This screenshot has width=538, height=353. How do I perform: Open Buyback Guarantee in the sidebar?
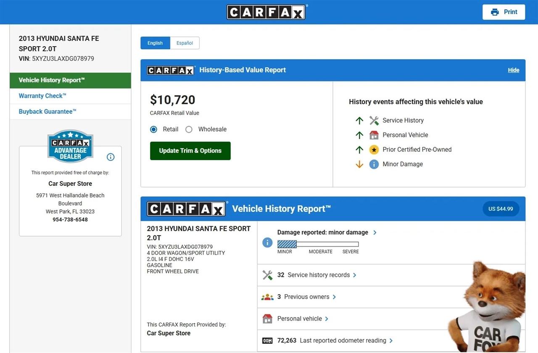47,112
